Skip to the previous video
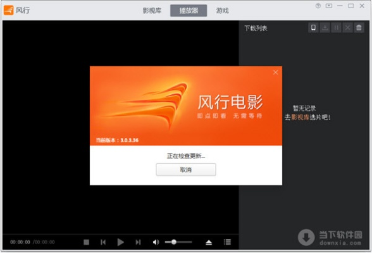This screenshot has width=372, height=253. pos(103,242)
